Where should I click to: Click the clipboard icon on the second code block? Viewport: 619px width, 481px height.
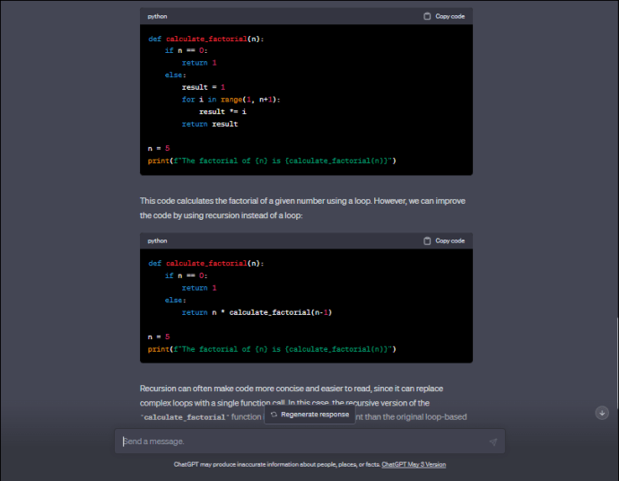pyautogui.click(x=427, y=240)
